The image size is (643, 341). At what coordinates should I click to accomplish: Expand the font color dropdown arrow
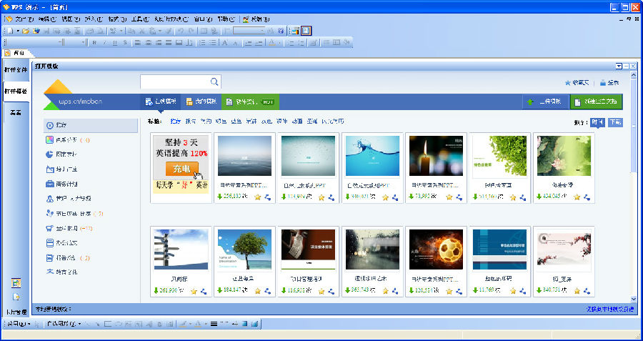coord(279,42)
